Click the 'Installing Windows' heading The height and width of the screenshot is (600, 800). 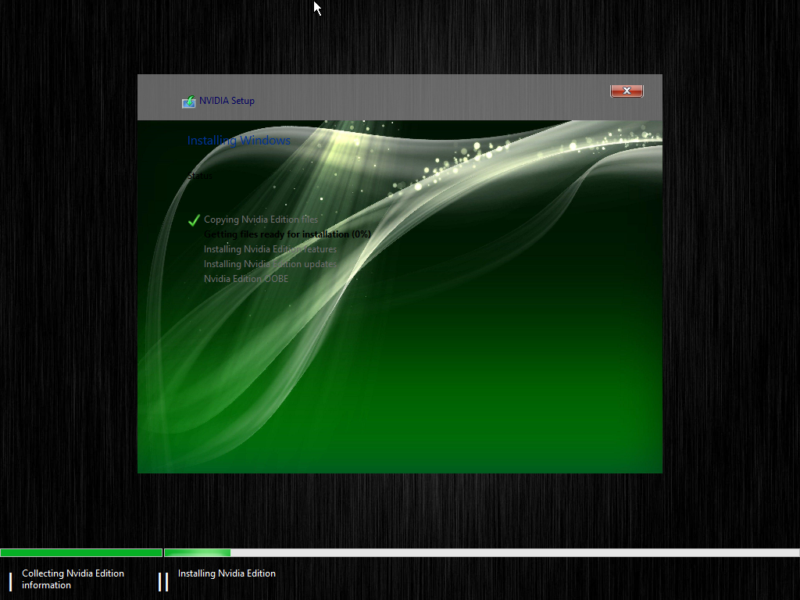click(x=239, y=141)
